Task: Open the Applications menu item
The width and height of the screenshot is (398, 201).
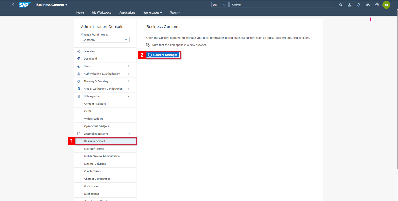Action: tap(127, 12)
